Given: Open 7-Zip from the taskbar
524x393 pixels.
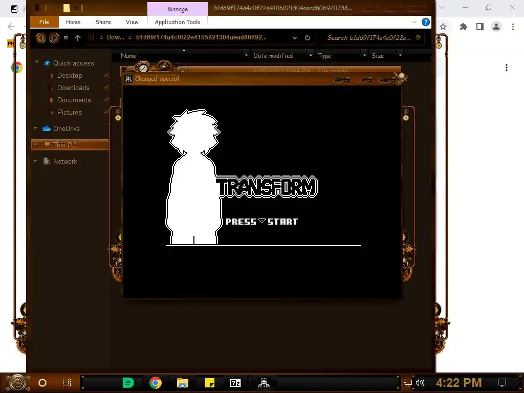Looking at the screenshot, I should coord(235,383).
